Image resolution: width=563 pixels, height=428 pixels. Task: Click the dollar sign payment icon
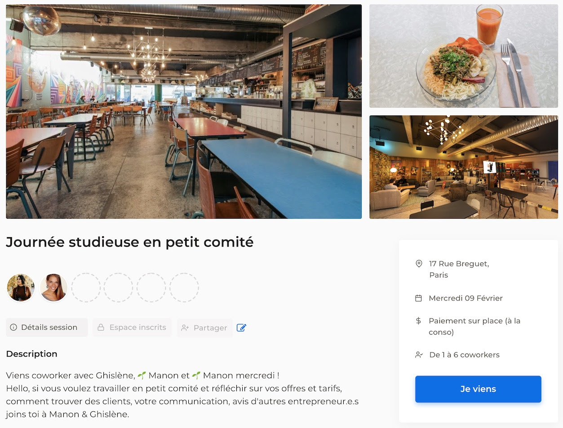point(418,321)
